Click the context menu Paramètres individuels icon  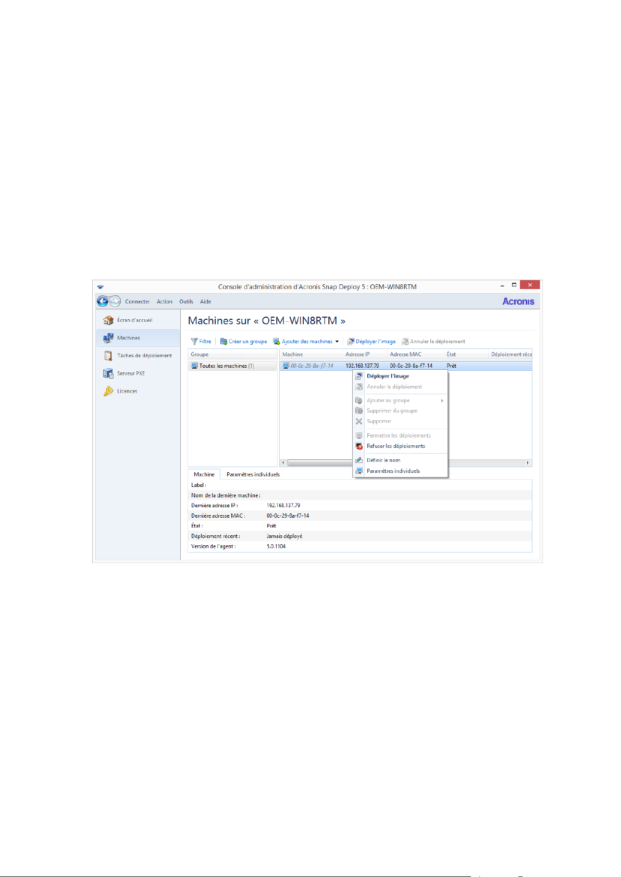(359, 471)
